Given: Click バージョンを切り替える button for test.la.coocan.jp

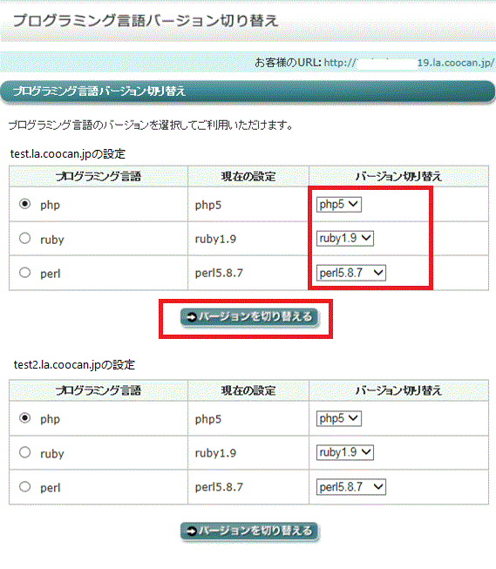Looking at the screenshot, I should [x=249, y=317].
